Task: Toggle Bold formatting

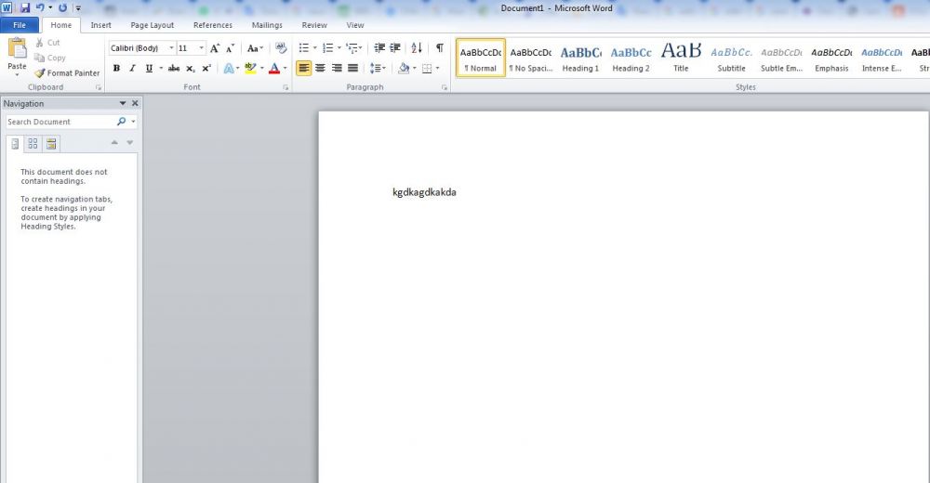Action: click(116, 69)
